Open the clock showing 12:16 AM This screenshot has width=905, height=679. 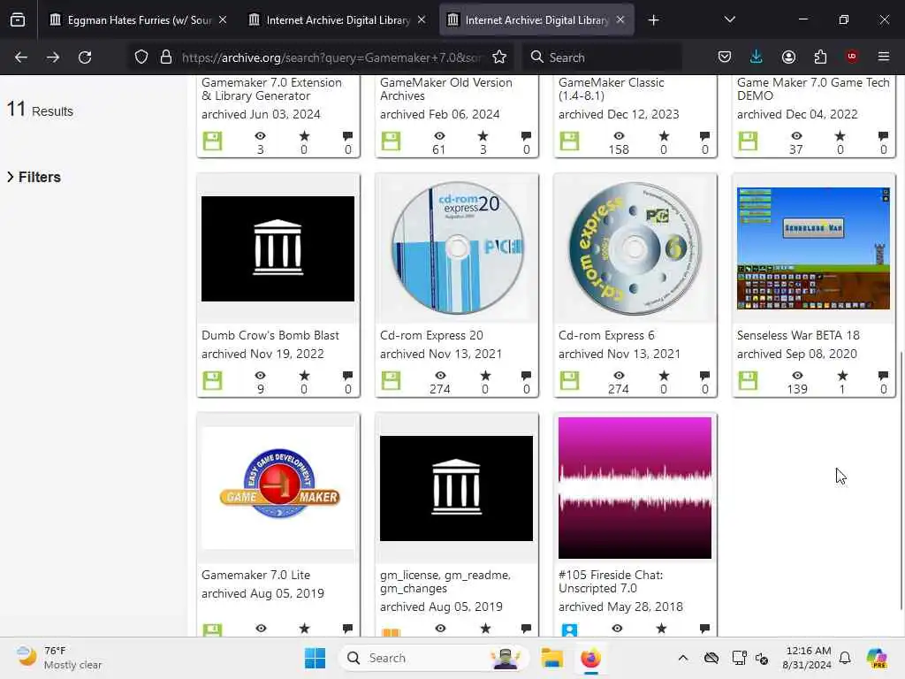coord(808,658)
